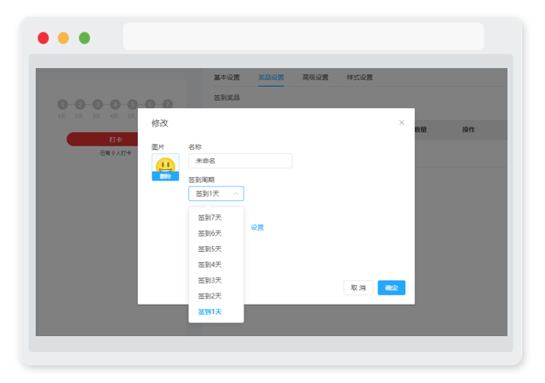Pick 签到2天 in the list

209,296
